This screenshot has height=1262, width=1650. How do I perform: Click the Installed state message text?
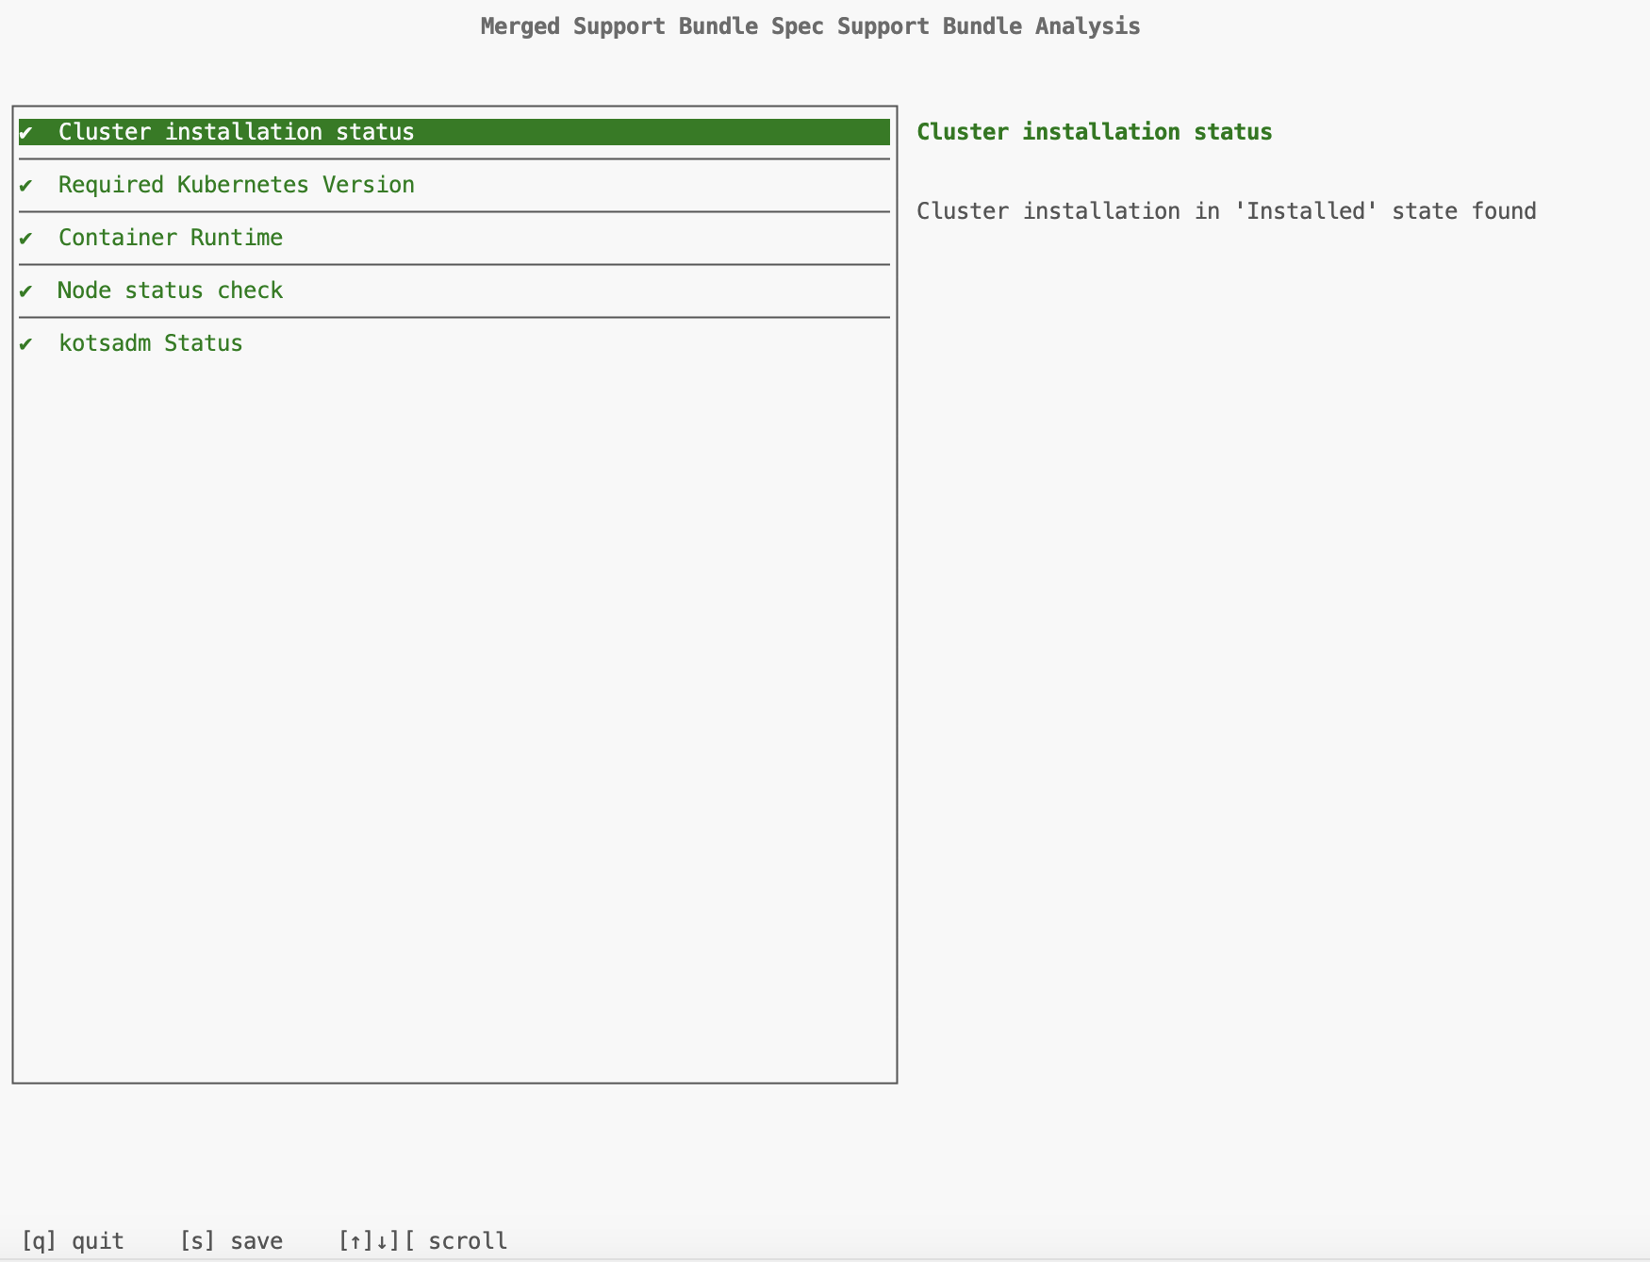[x=1228, y=211]
